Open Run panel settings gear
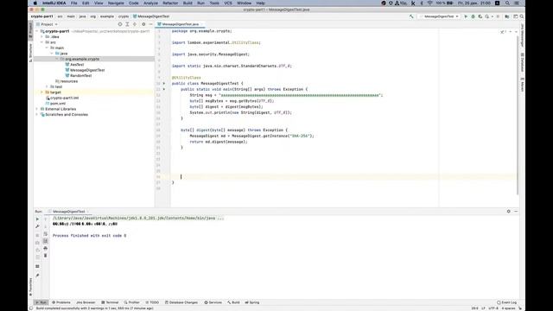This screenshot has height=311, width=553. pyautogui.click(x=509, y=211)
